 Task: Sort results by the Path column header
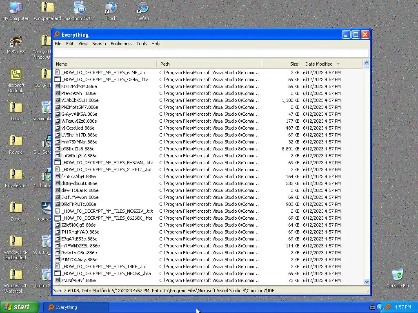pos(209,64)
